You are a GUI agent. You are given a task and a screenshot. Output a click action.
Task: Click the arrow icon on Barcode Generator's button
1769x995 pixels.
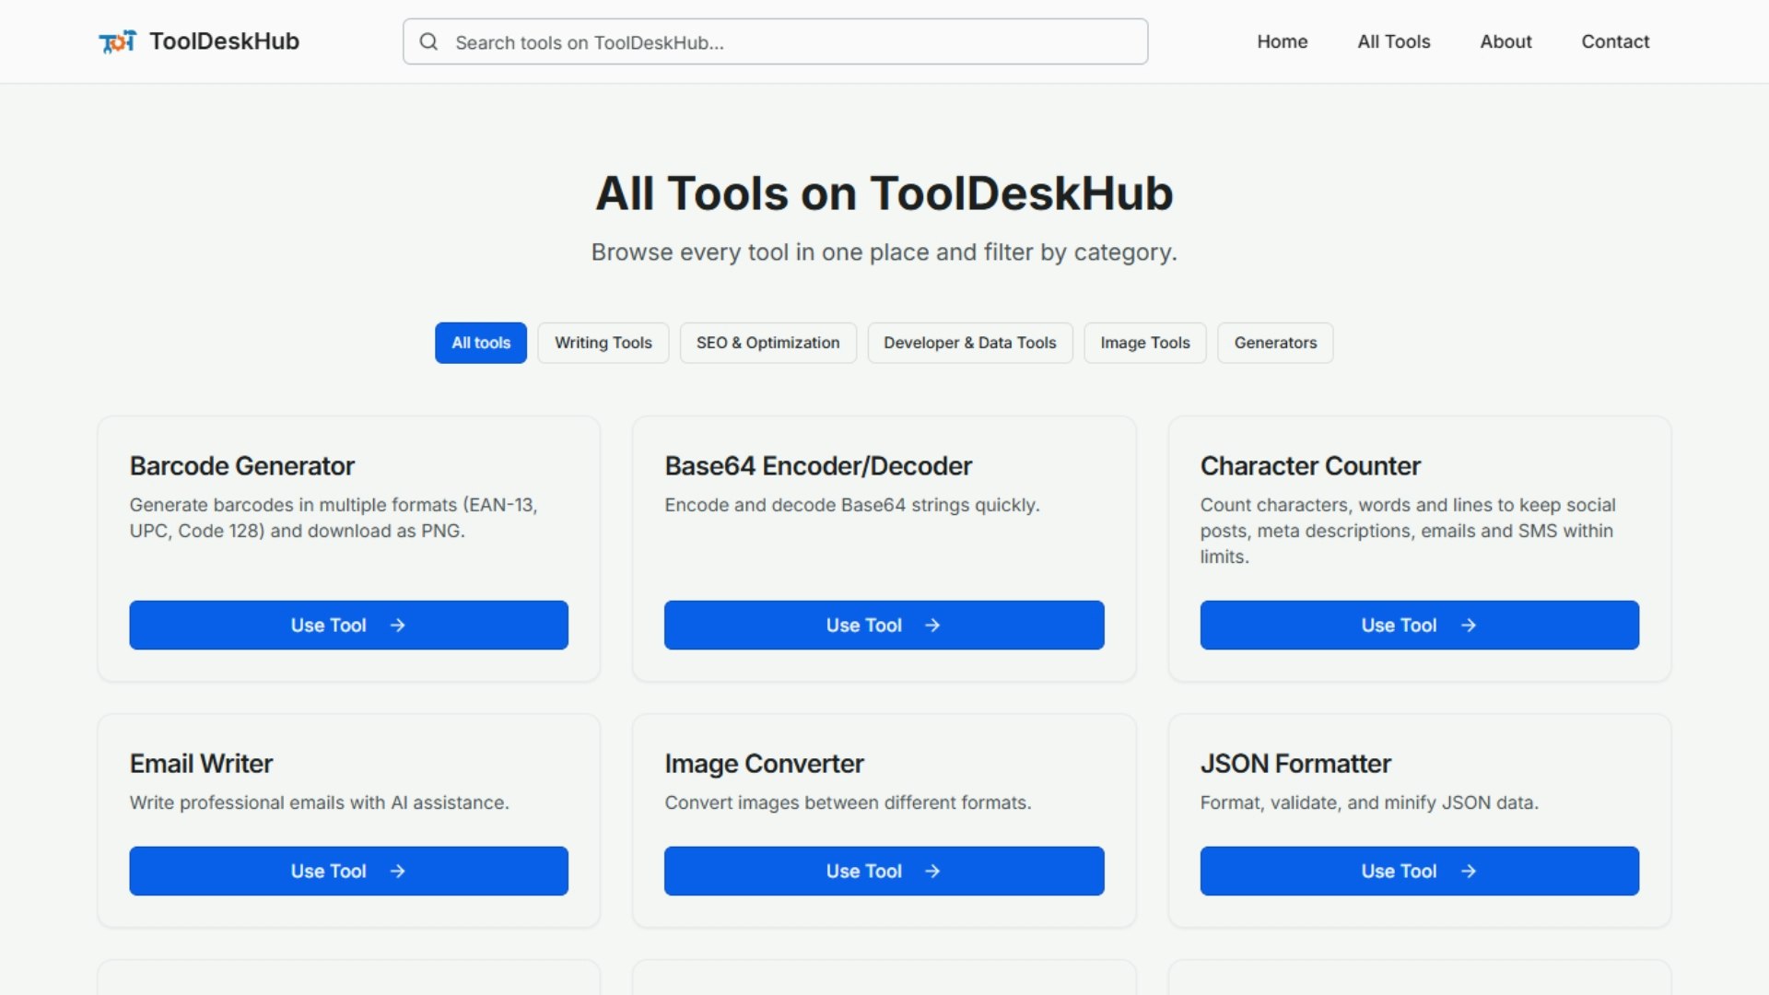tap(396, 625)
